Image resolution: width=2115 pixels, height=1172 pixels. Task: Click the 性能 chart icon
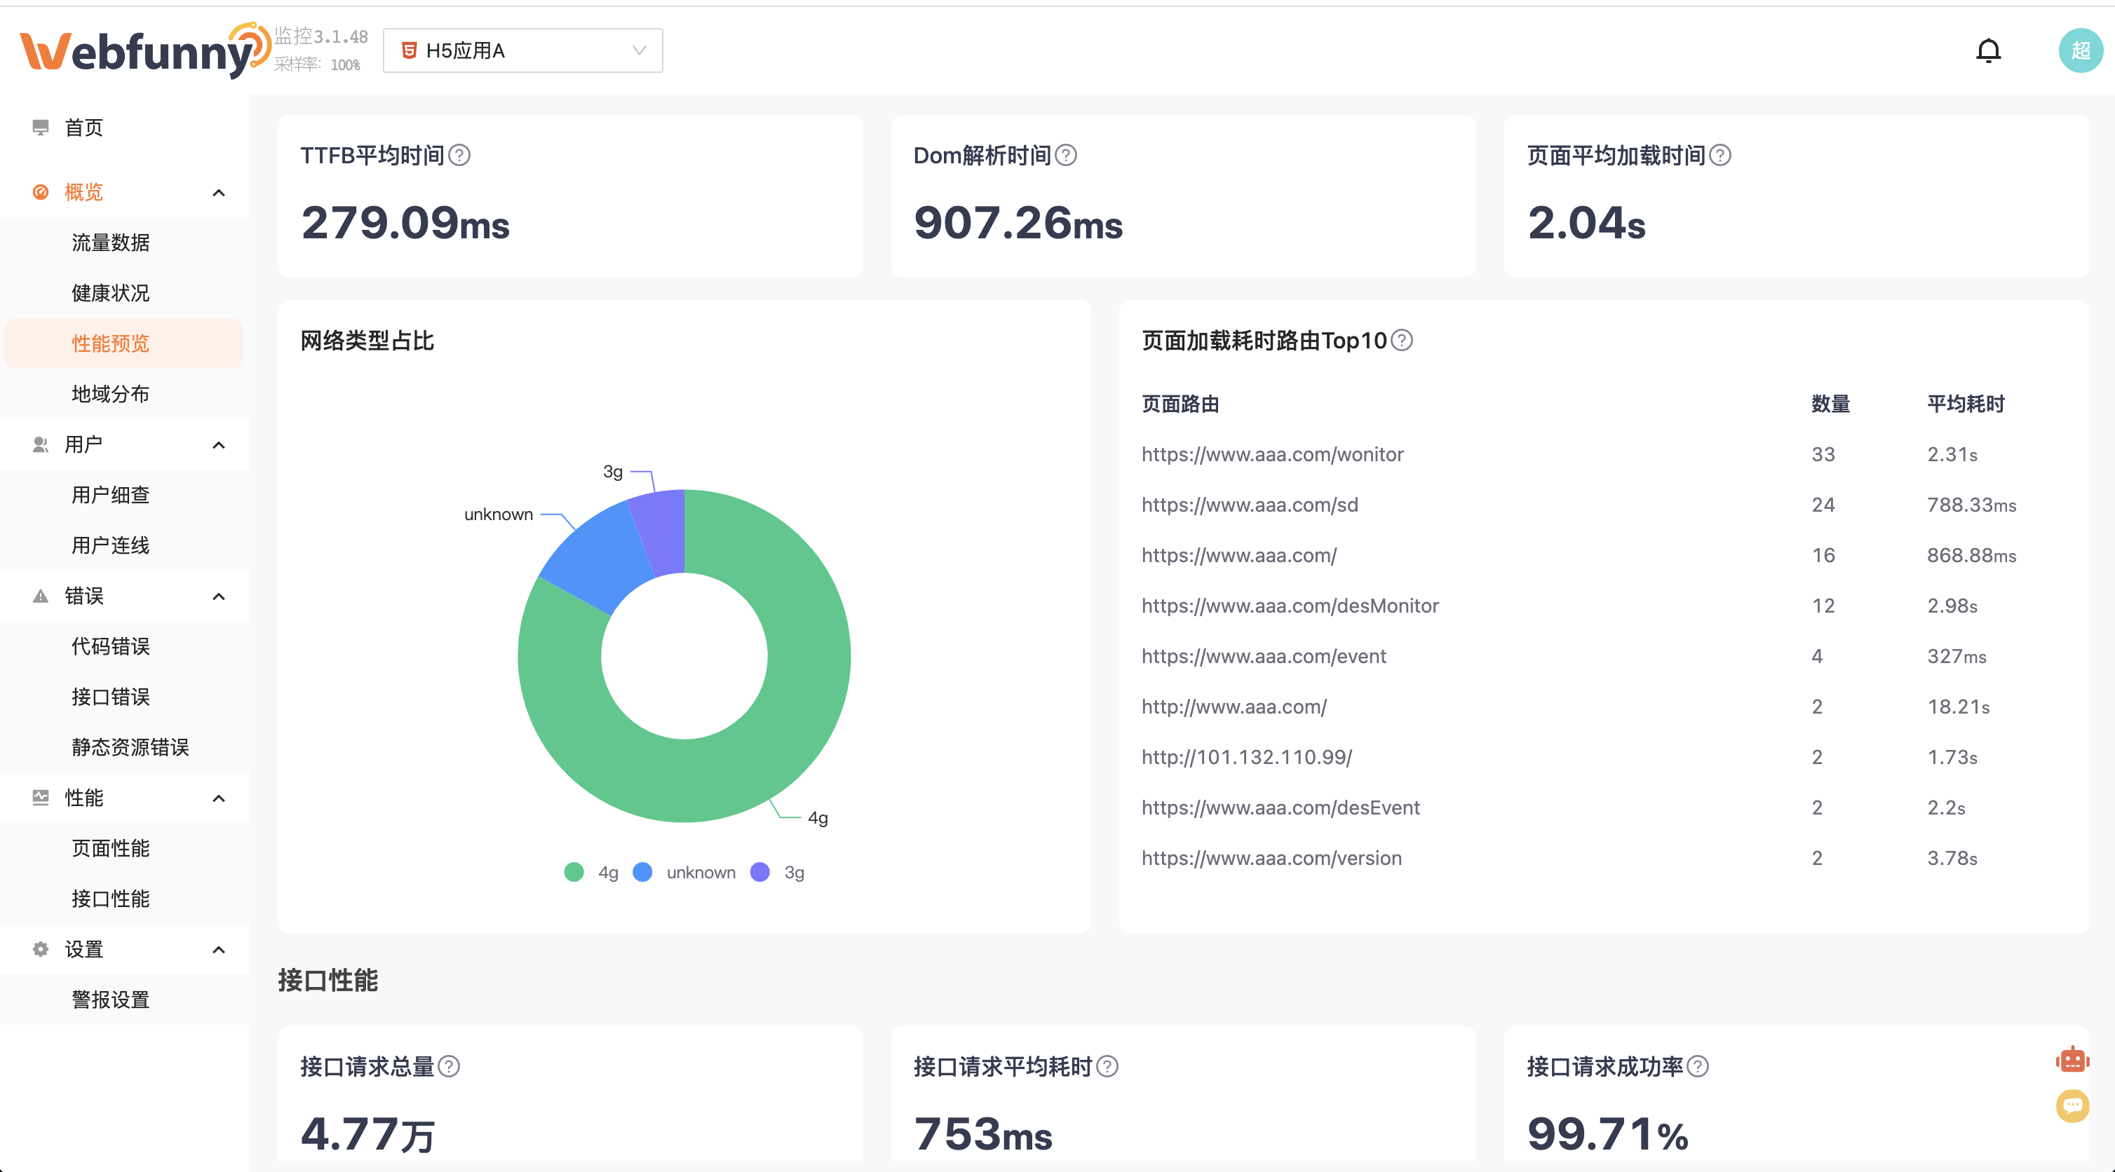coord(40,798)
